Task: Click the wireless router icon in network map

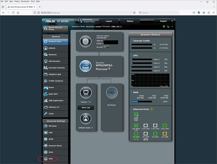Action: click(x=86, y=66)
